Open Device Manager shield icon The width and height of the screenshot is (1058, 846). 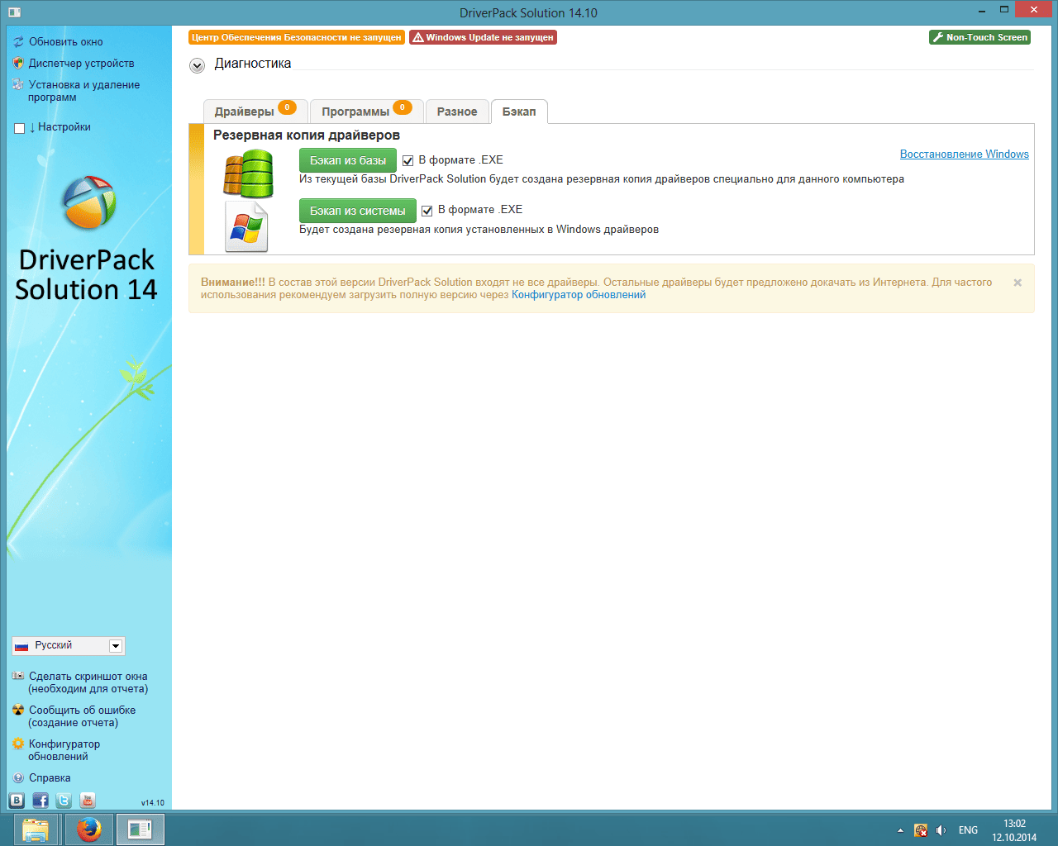(x=18, y=63)
